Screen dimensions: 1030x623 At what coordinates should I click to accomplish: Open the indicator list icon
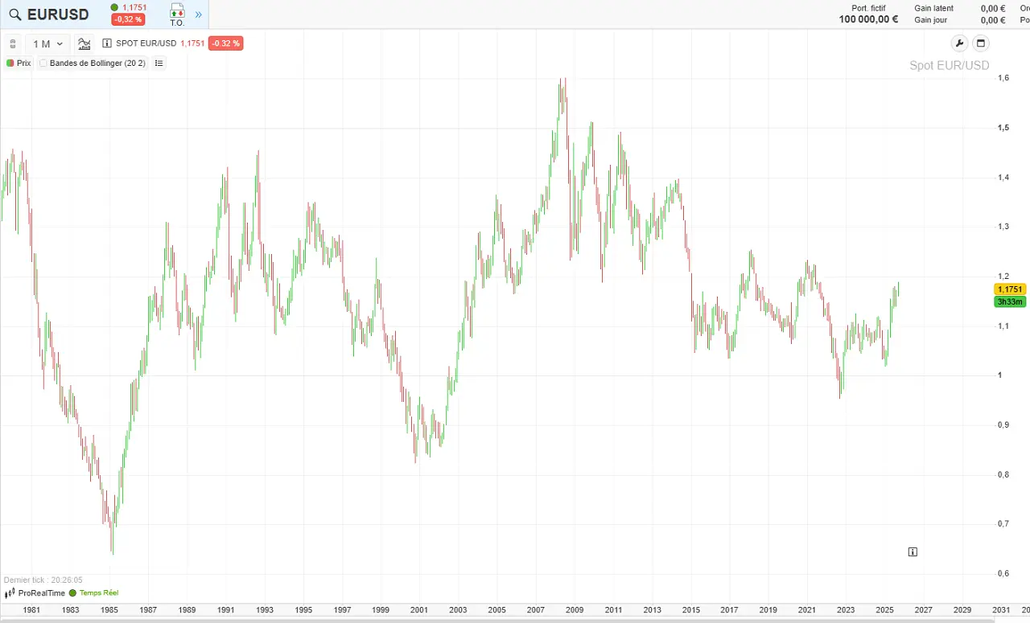click(x=159, y=63)
